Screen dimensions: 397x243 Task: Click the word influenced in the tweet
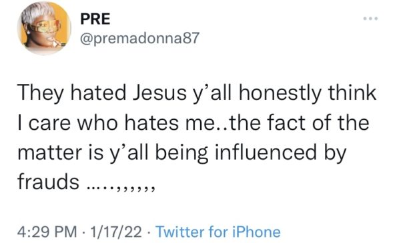pos(266,152)
